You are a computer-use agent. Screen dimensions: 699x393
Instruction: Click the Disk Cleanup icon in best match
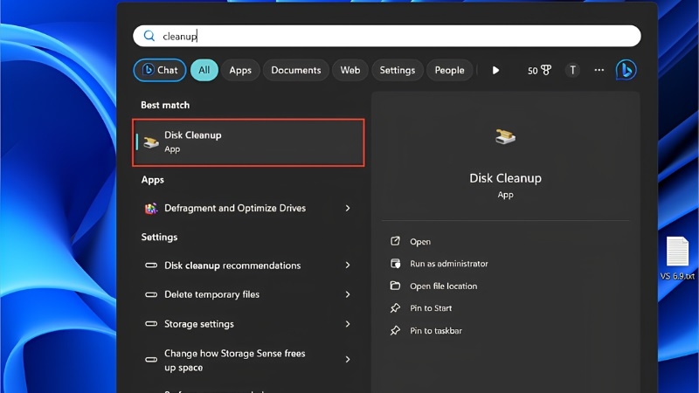point(151,142)
